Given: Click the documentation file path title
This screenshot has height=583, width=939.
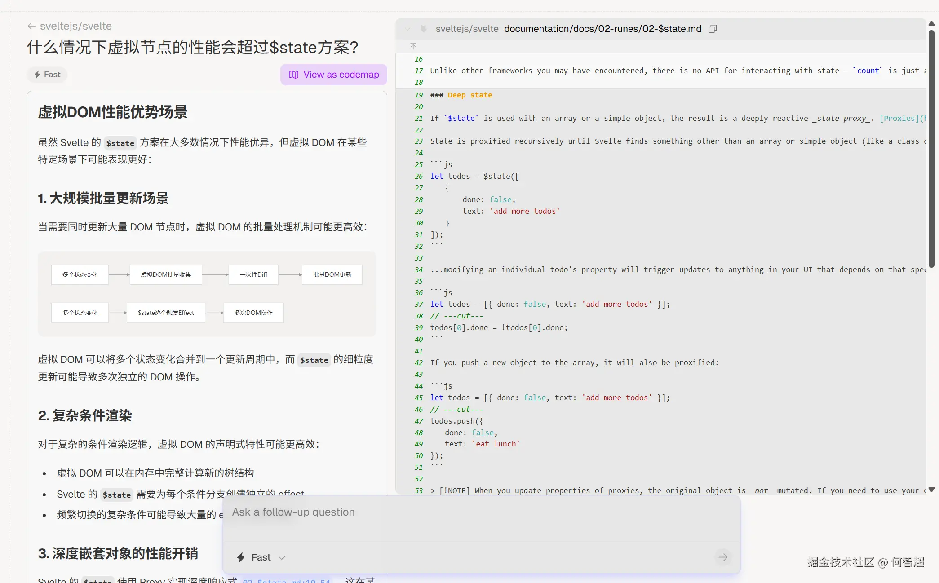Looking at the screenshot, I should (602, 29).
